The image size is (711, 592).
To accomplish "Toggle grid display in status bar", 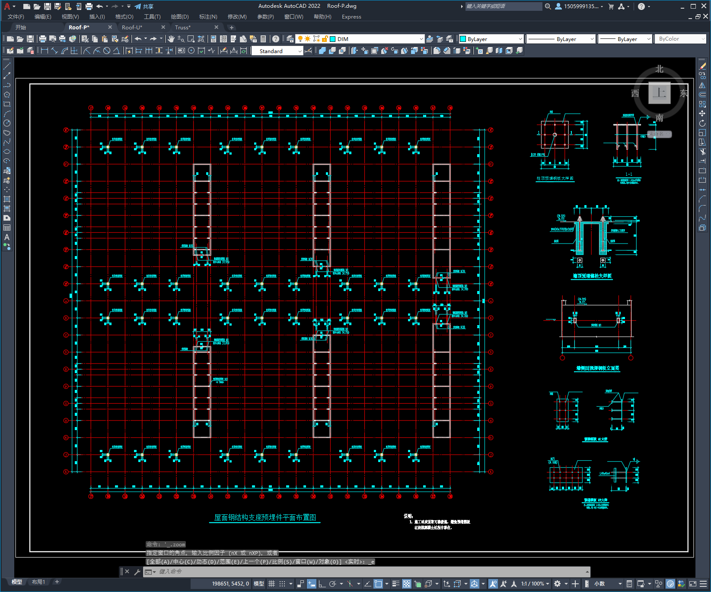I will [x=272, y=584].
